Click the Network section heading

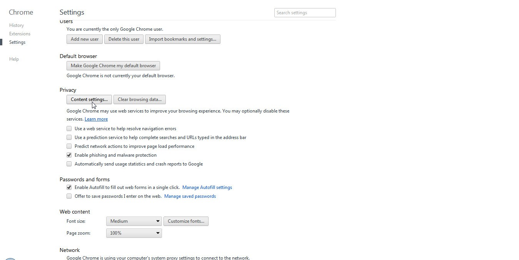point(70,250)
